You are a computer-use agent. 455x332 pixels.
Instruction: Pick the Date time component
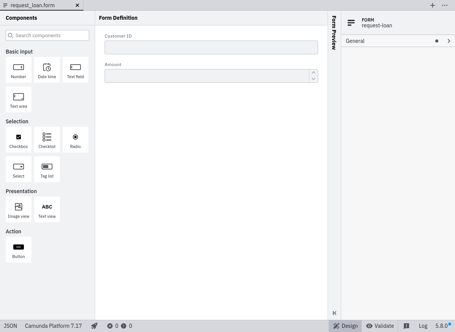(47, 70)
